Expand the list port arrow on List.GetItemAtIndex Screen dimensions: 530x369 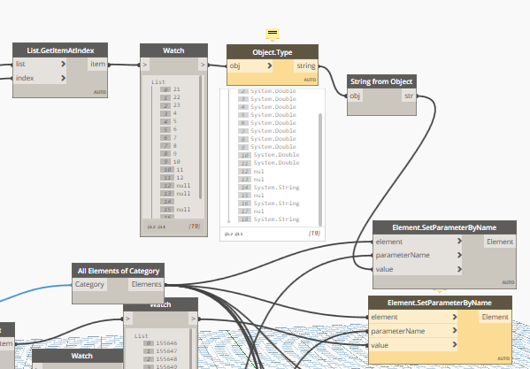pos(63,64)
